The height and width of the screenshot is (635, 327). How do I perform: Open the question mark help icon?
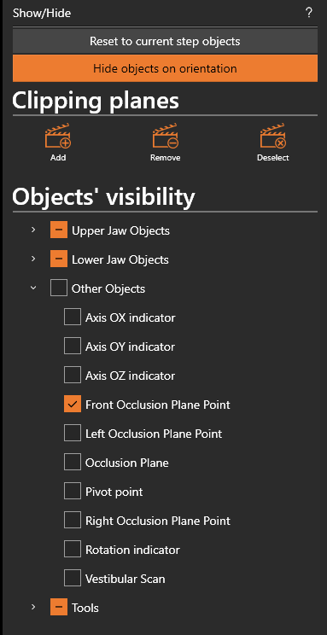point(309,13)
